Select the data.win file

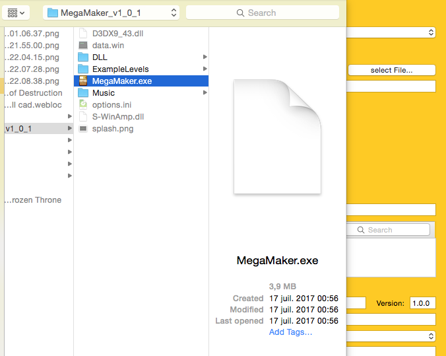point(108,46)
